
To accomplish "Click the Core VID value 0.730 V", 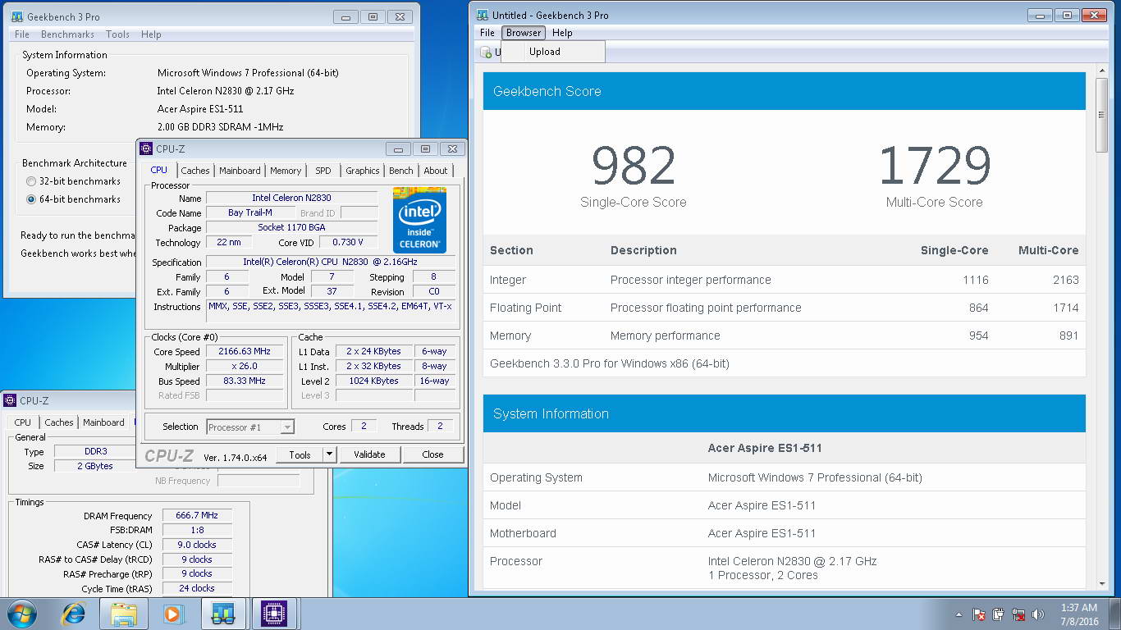I will [x=348, y=243].
